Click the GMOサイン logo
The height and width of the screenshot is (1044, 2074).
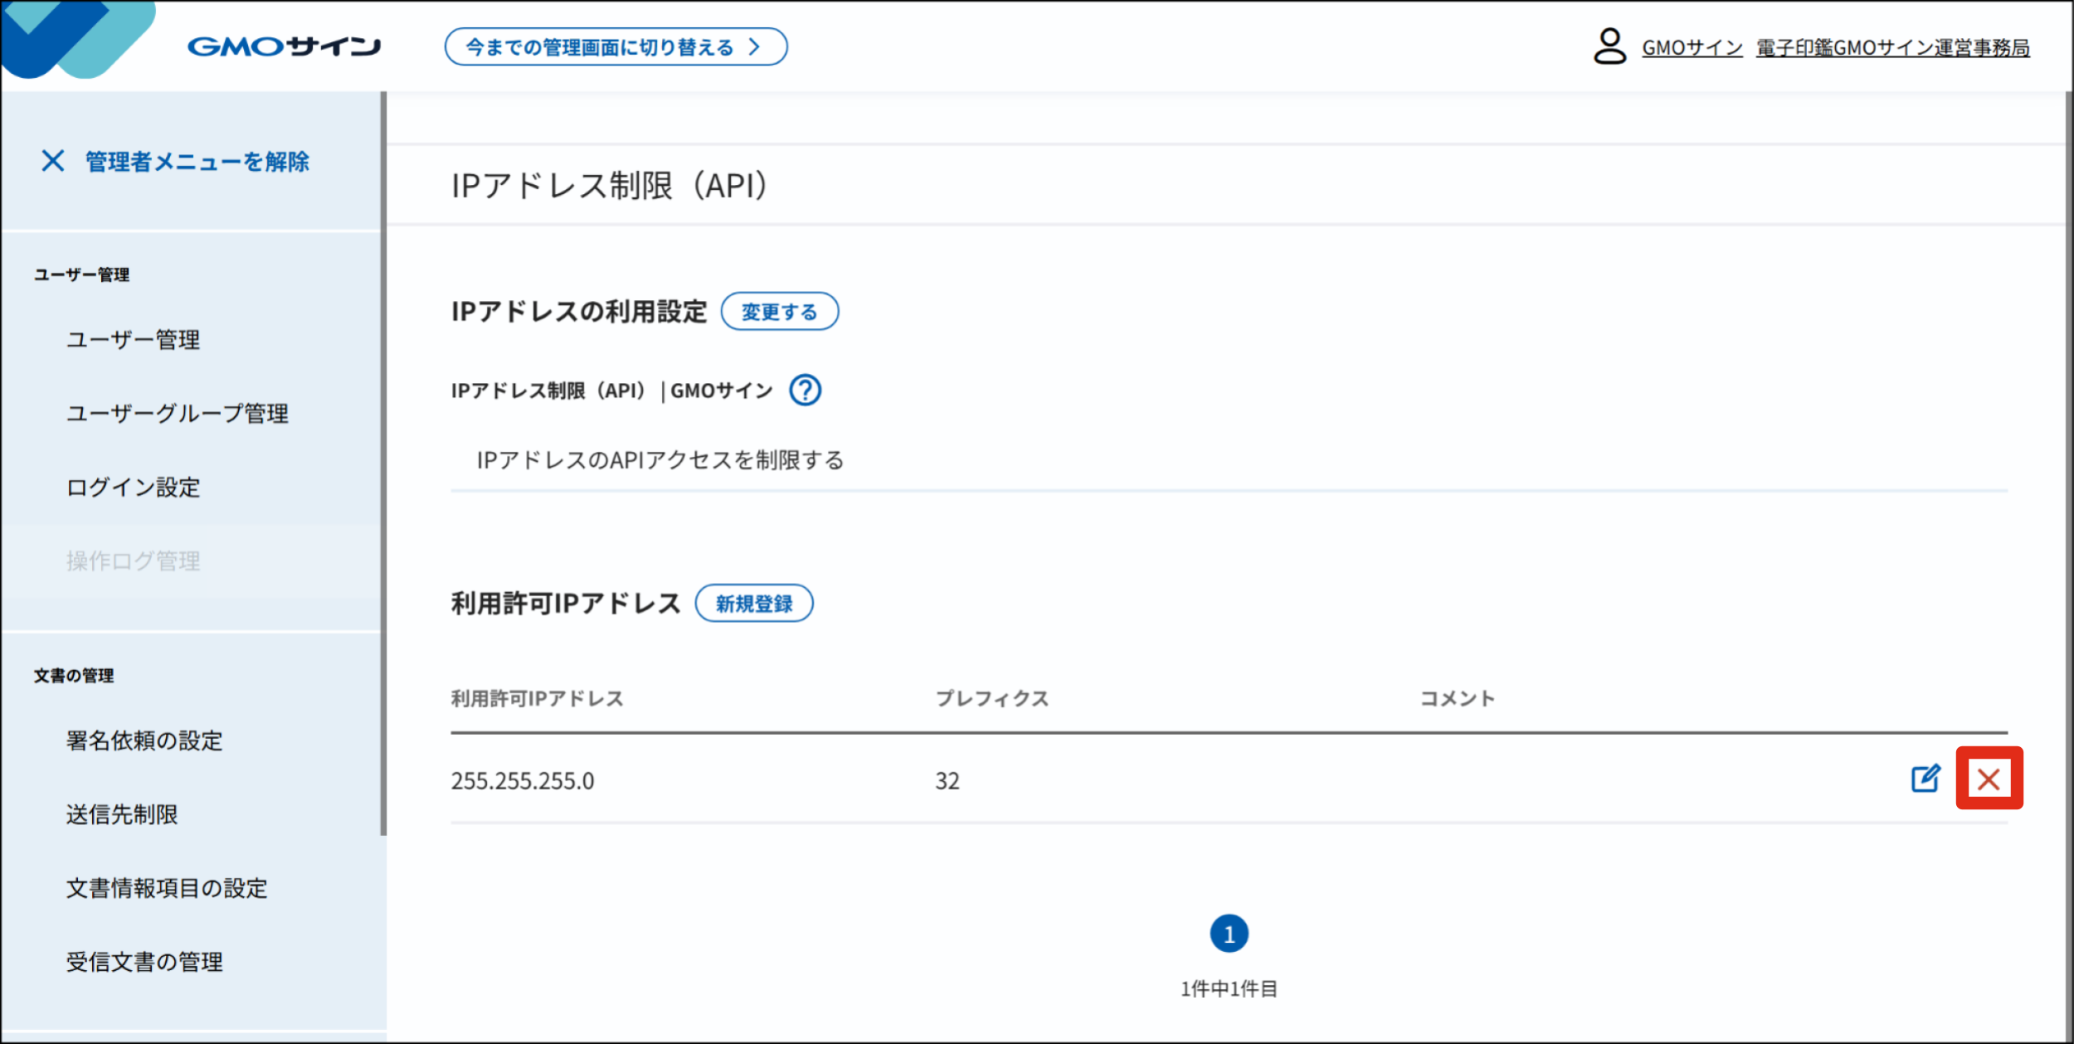[x=285, y=47]
